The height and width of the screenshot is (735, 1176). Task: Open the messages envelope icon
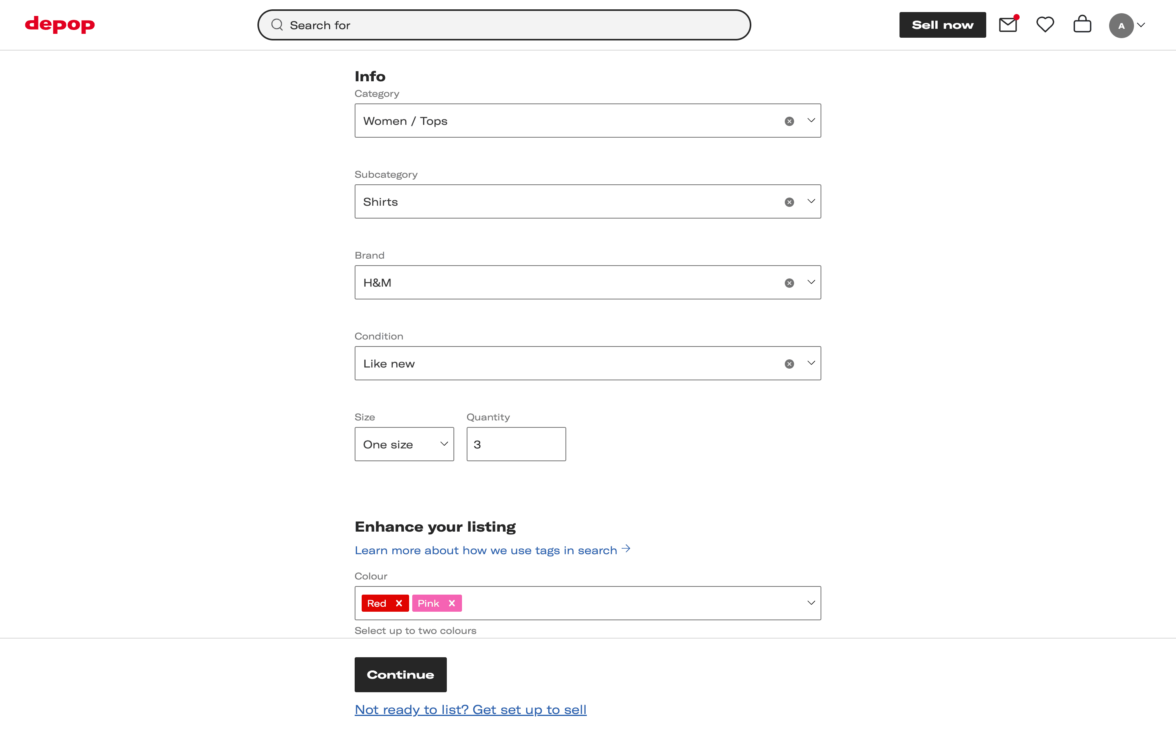(1007, 25)
